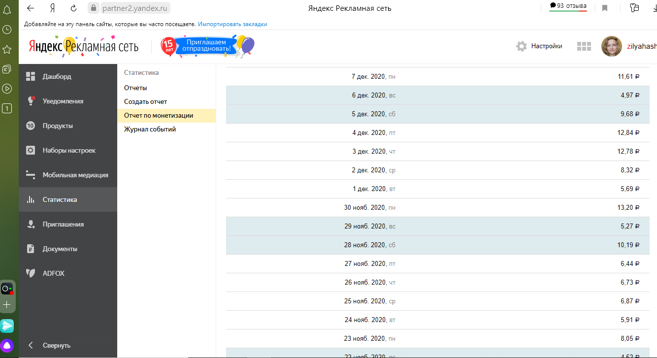Open notifications bell in browser sidebar
Screen dimensions: 657x358
click(7, 10)
